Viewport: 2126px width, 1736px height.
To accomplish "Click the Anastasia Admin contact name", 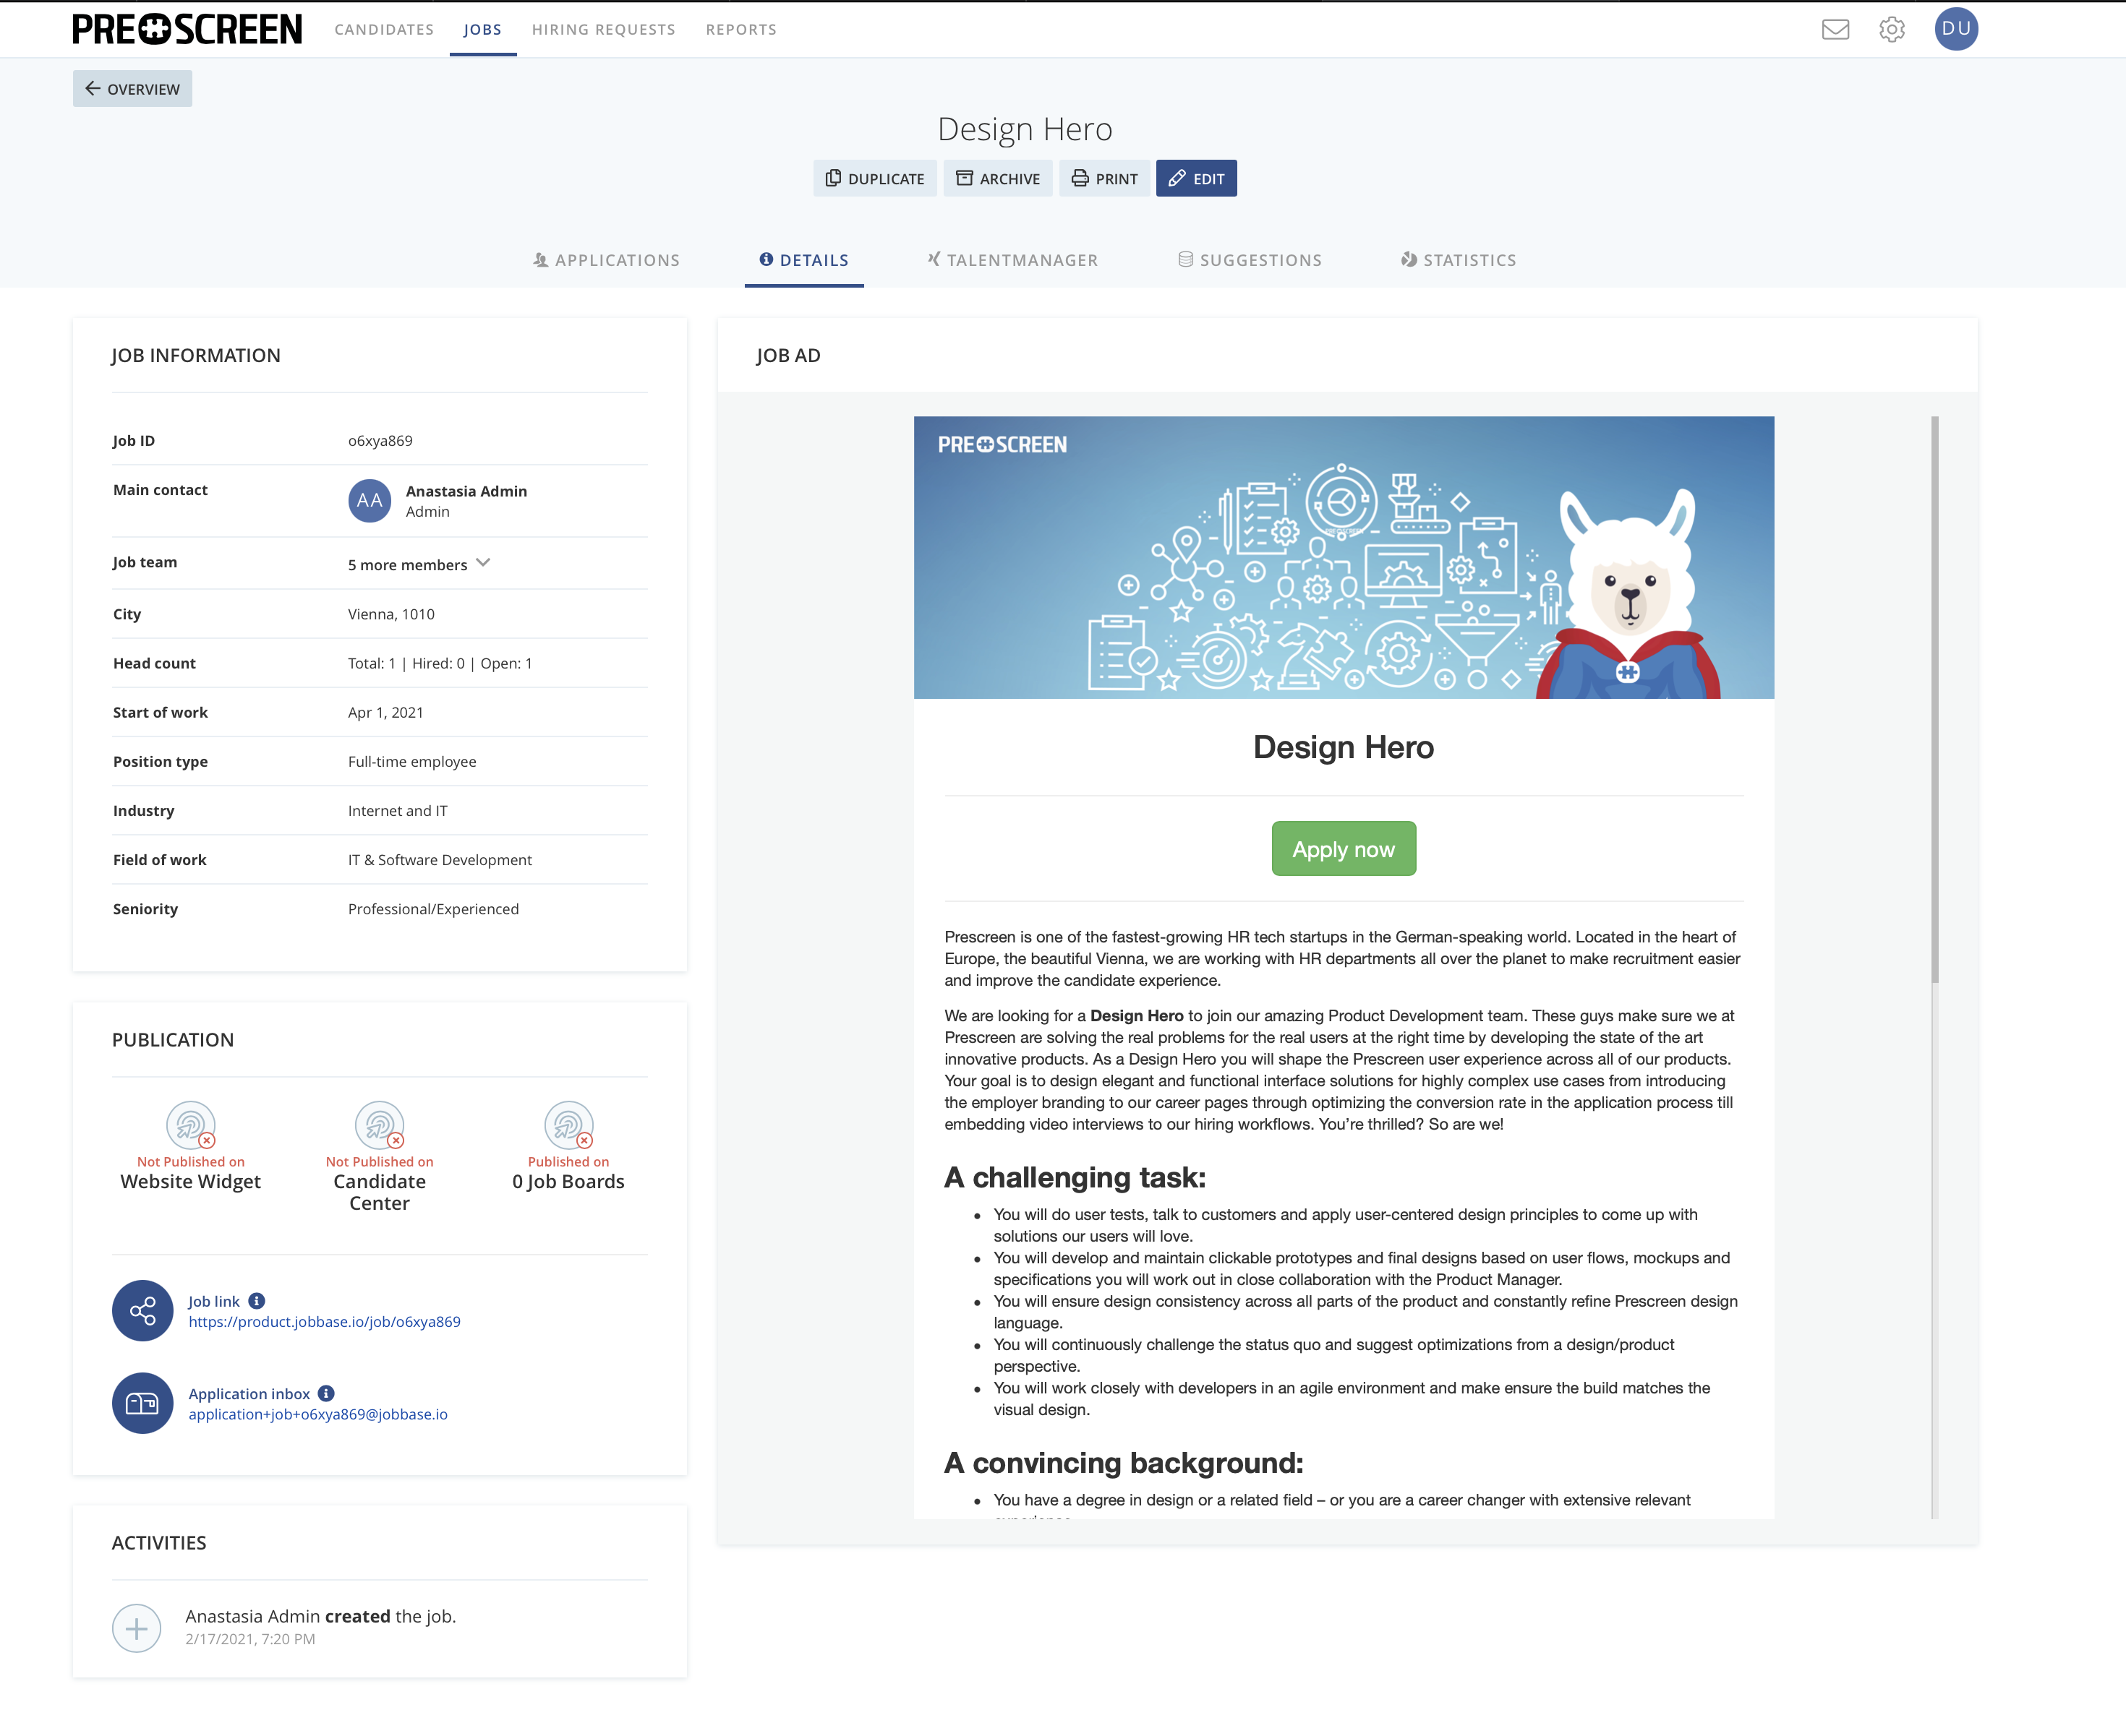I will 466,491.
